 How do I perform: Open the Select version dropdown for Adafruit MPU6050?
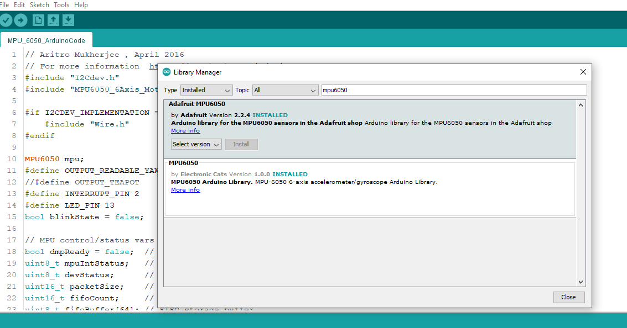coord(196,144)
